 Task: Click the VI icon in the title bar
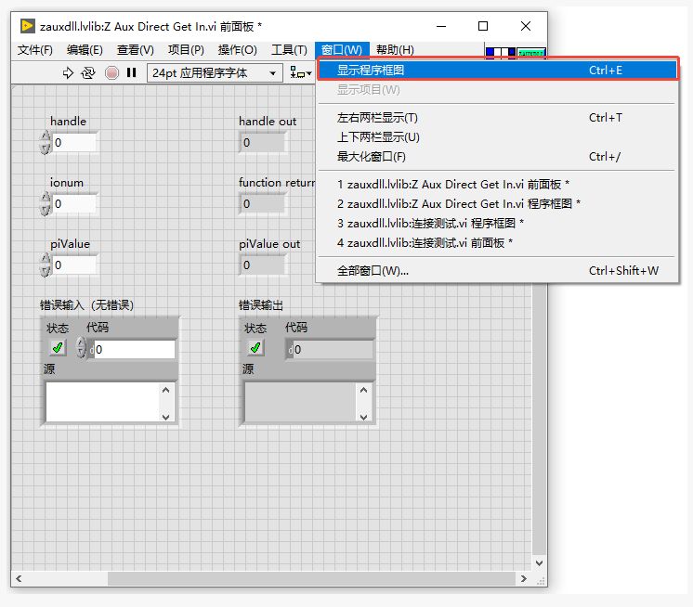27,26
